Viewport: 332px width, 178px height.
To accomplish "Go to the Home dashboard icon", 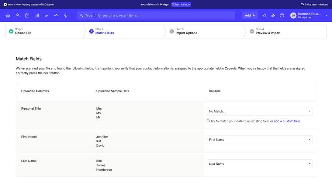I will click(x=8, y=15).
